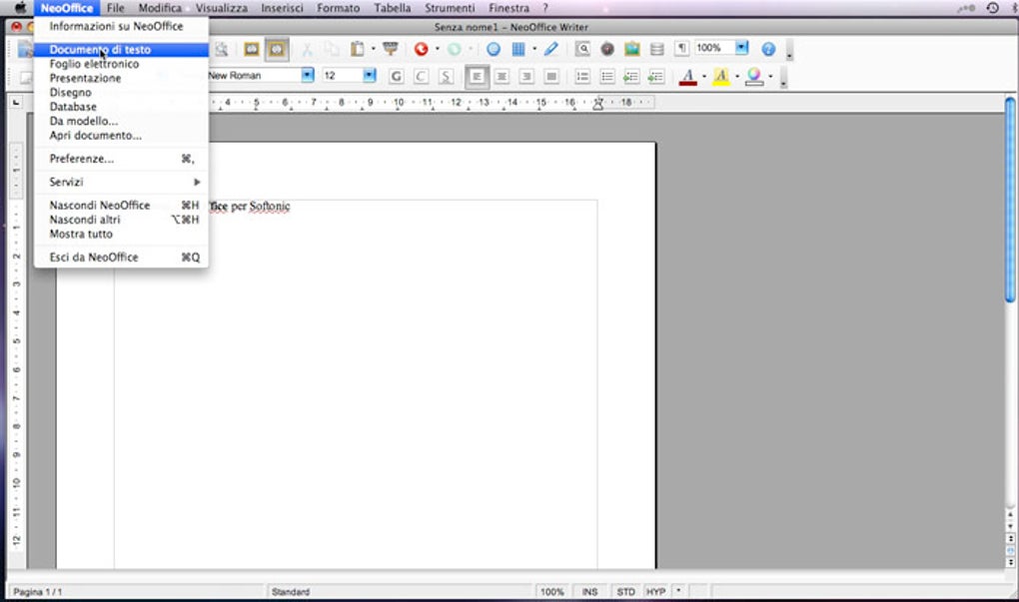Click the Data Sources icon
Image resolution: width=1019 pixels, height=602 pixels.
(x=657, y=49)
